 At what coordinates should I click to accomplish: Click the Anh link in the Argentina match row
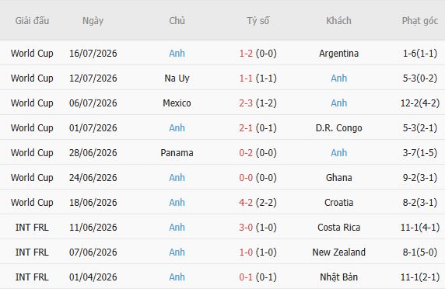(x=177, y=54)
